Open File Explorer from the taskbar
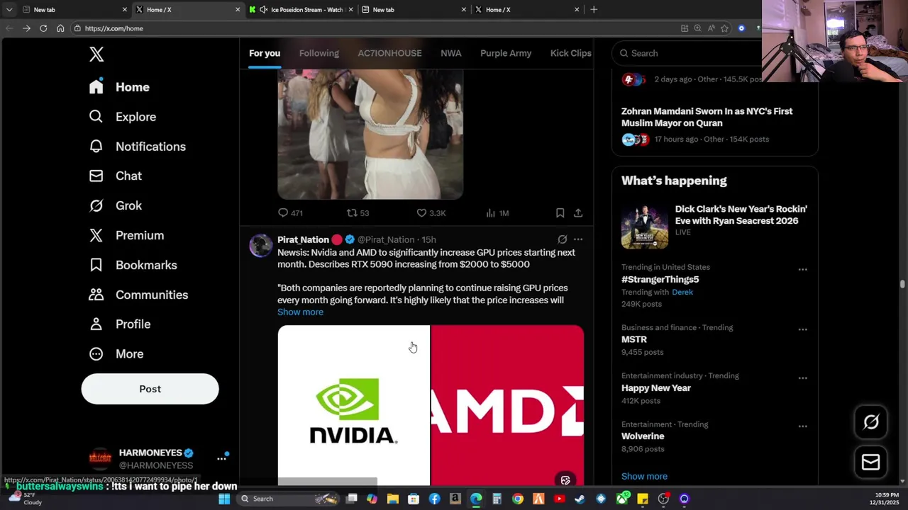This screenshot has width=908, height=510. pos(392,499)
